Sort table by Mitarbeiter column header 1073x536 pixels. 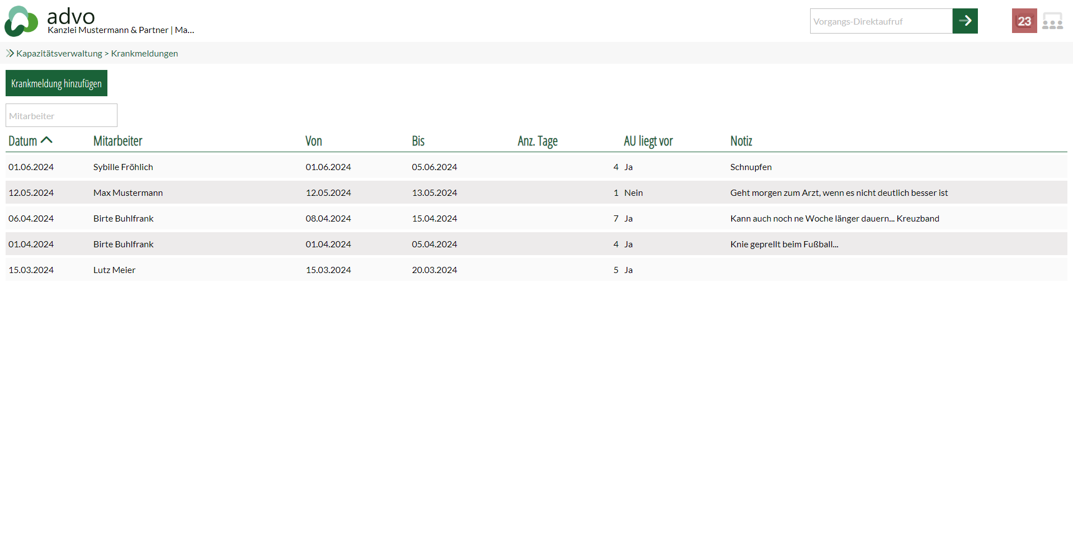117,141
